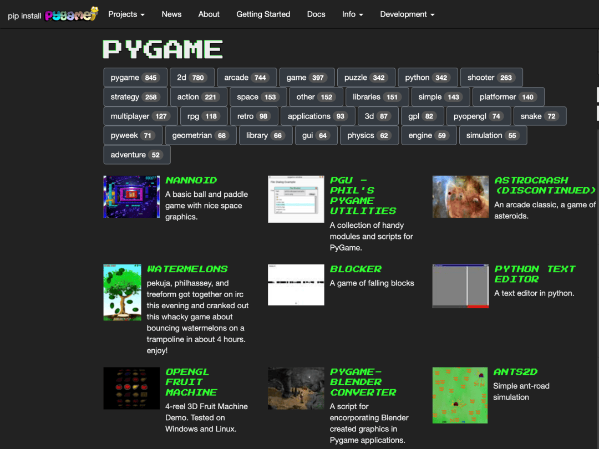Select the arcade 744 tag
This screenshot has width=599, height=449.
click(x=247, y=78)
